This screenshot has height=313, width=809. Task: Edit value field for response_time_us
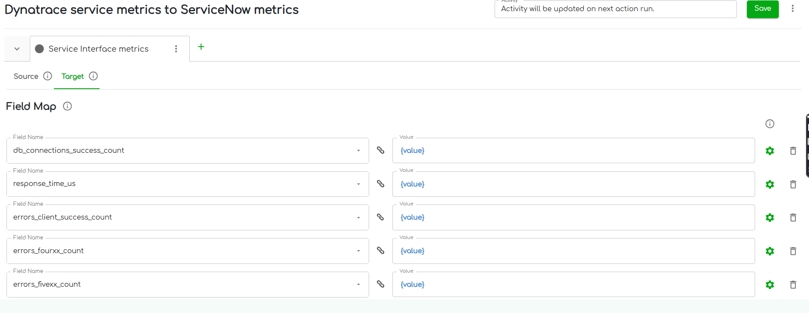[574, 184]
